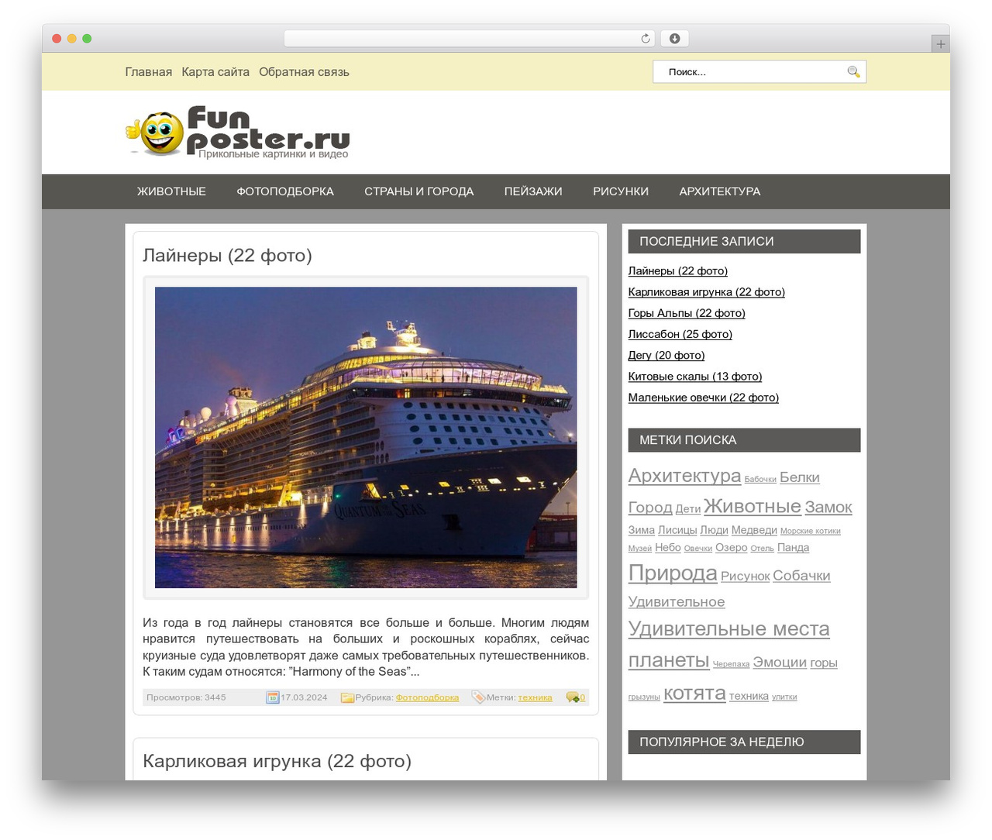Image resolution: width=992 pixels, height=840 pixels.
Task: Select the Архитектура tag in the cloud
Action: click(684, 475)
